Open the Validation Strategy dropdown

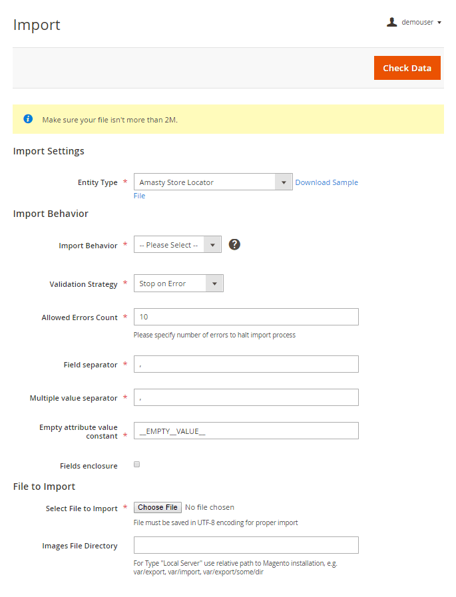click(x=178, y=284)
